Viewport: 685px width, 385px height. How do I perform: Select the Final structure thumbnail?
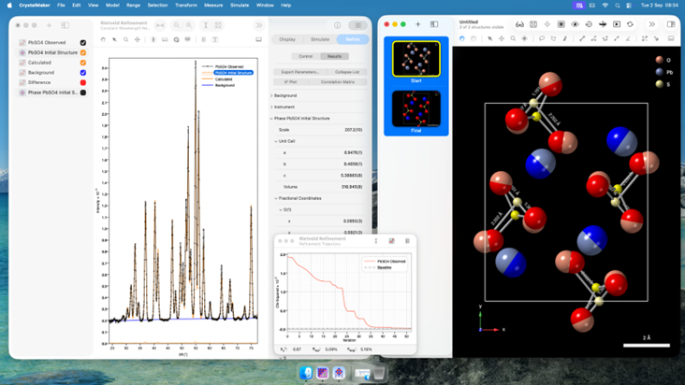415,109
